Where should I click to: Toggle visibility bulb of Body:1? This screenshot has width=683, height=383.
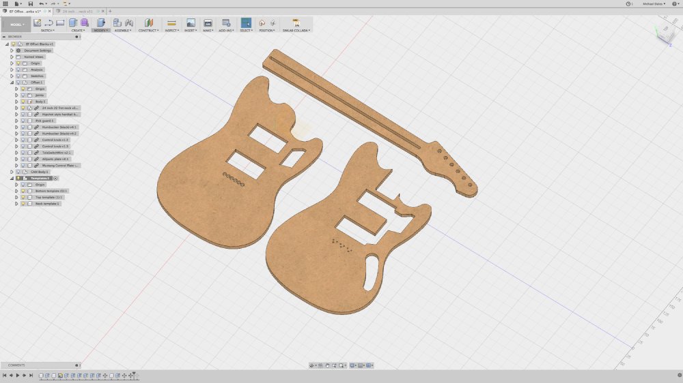(23, 102)
